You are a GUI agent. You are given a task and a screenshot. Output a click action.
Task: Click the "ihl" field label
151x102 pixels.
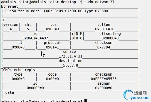click(28, 25)
